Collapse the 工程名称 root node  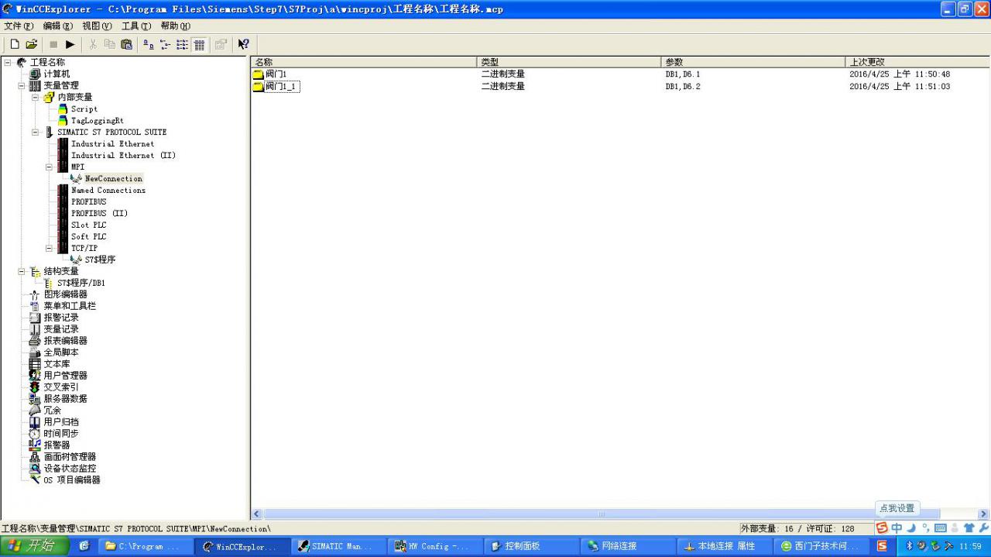point(8,62)
